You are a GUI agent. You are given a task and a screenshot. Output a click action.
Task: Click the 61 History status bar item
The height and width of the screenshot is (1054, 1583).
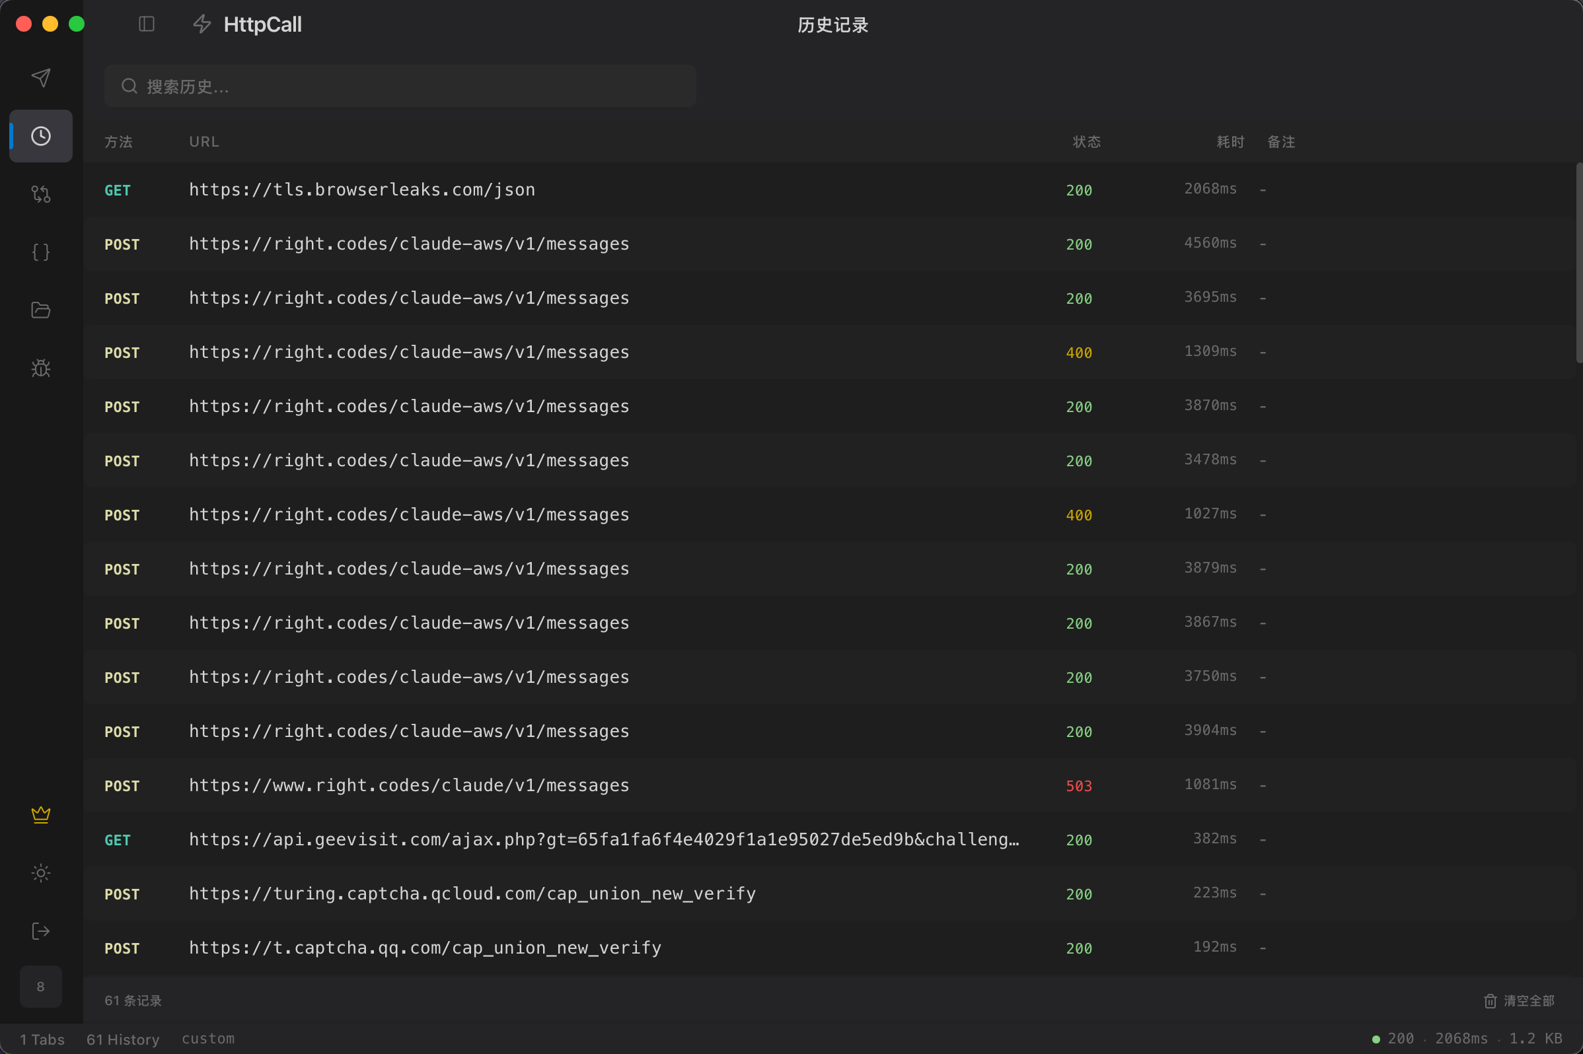[x=123, y=1039]
